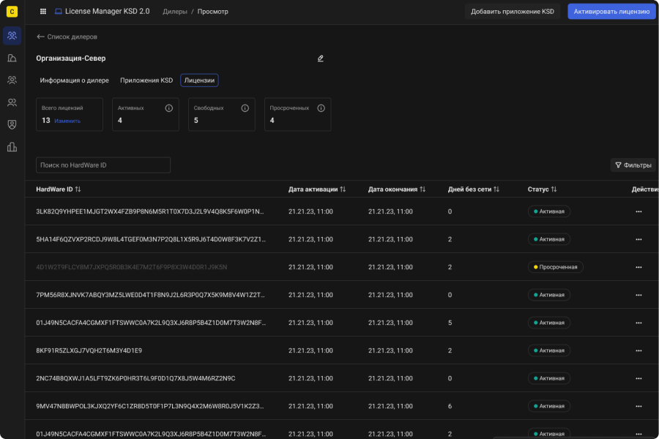This screenshot has width=659, height=439.
Task: Click the laptop icon beside License Manager KSD
Action: (x=59, y=12)
